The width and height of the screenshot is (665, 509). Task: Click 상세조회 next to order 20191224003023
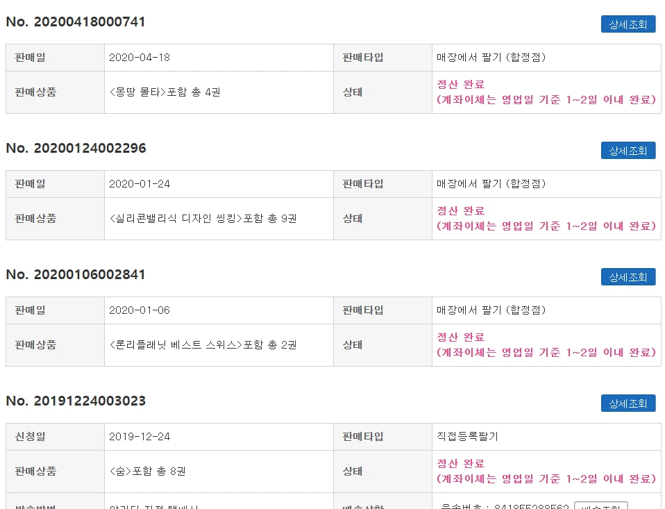tap(628, 403)
